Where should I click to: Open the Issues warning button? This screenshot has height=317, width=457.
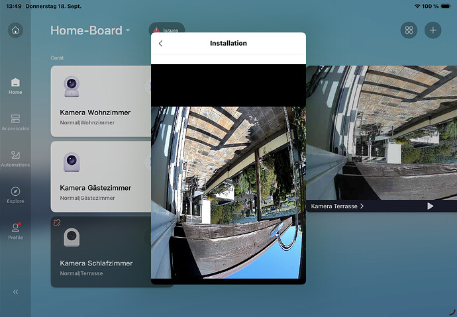[166, 30]
